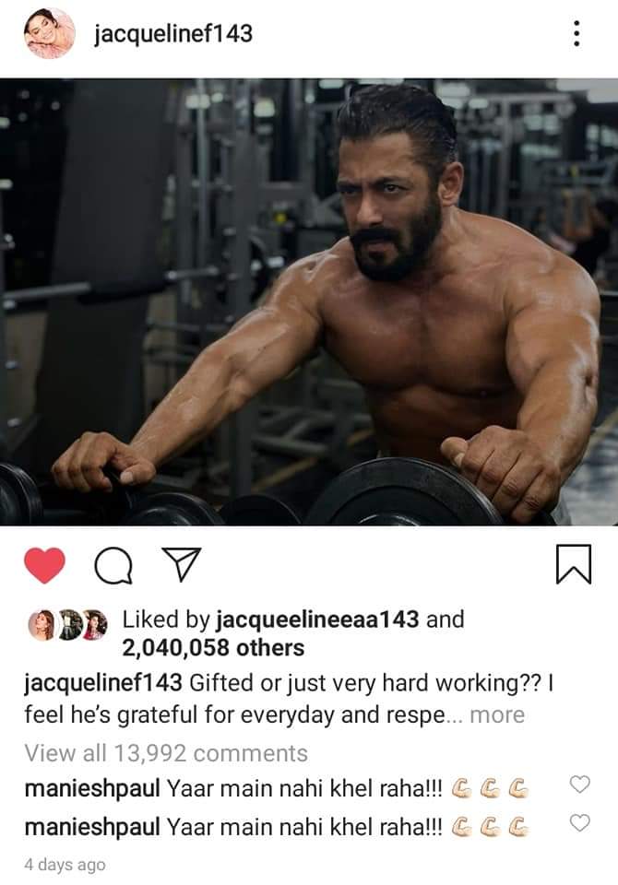Open jacqueelineeaa143 profile from likes line
This screenshot has width=618, height=885.
coord(317,619)
